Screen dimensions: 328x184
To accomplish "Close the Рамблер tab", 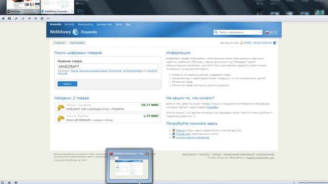I will coord(38,11).
